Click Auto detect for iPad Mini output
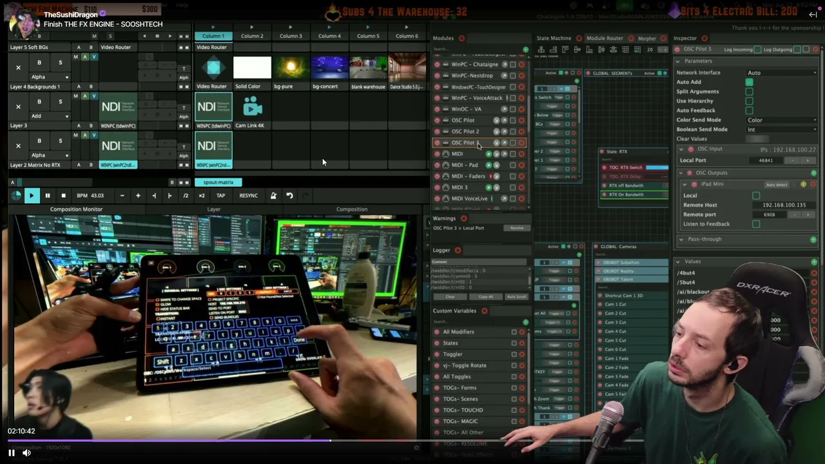 coord(777,185)
